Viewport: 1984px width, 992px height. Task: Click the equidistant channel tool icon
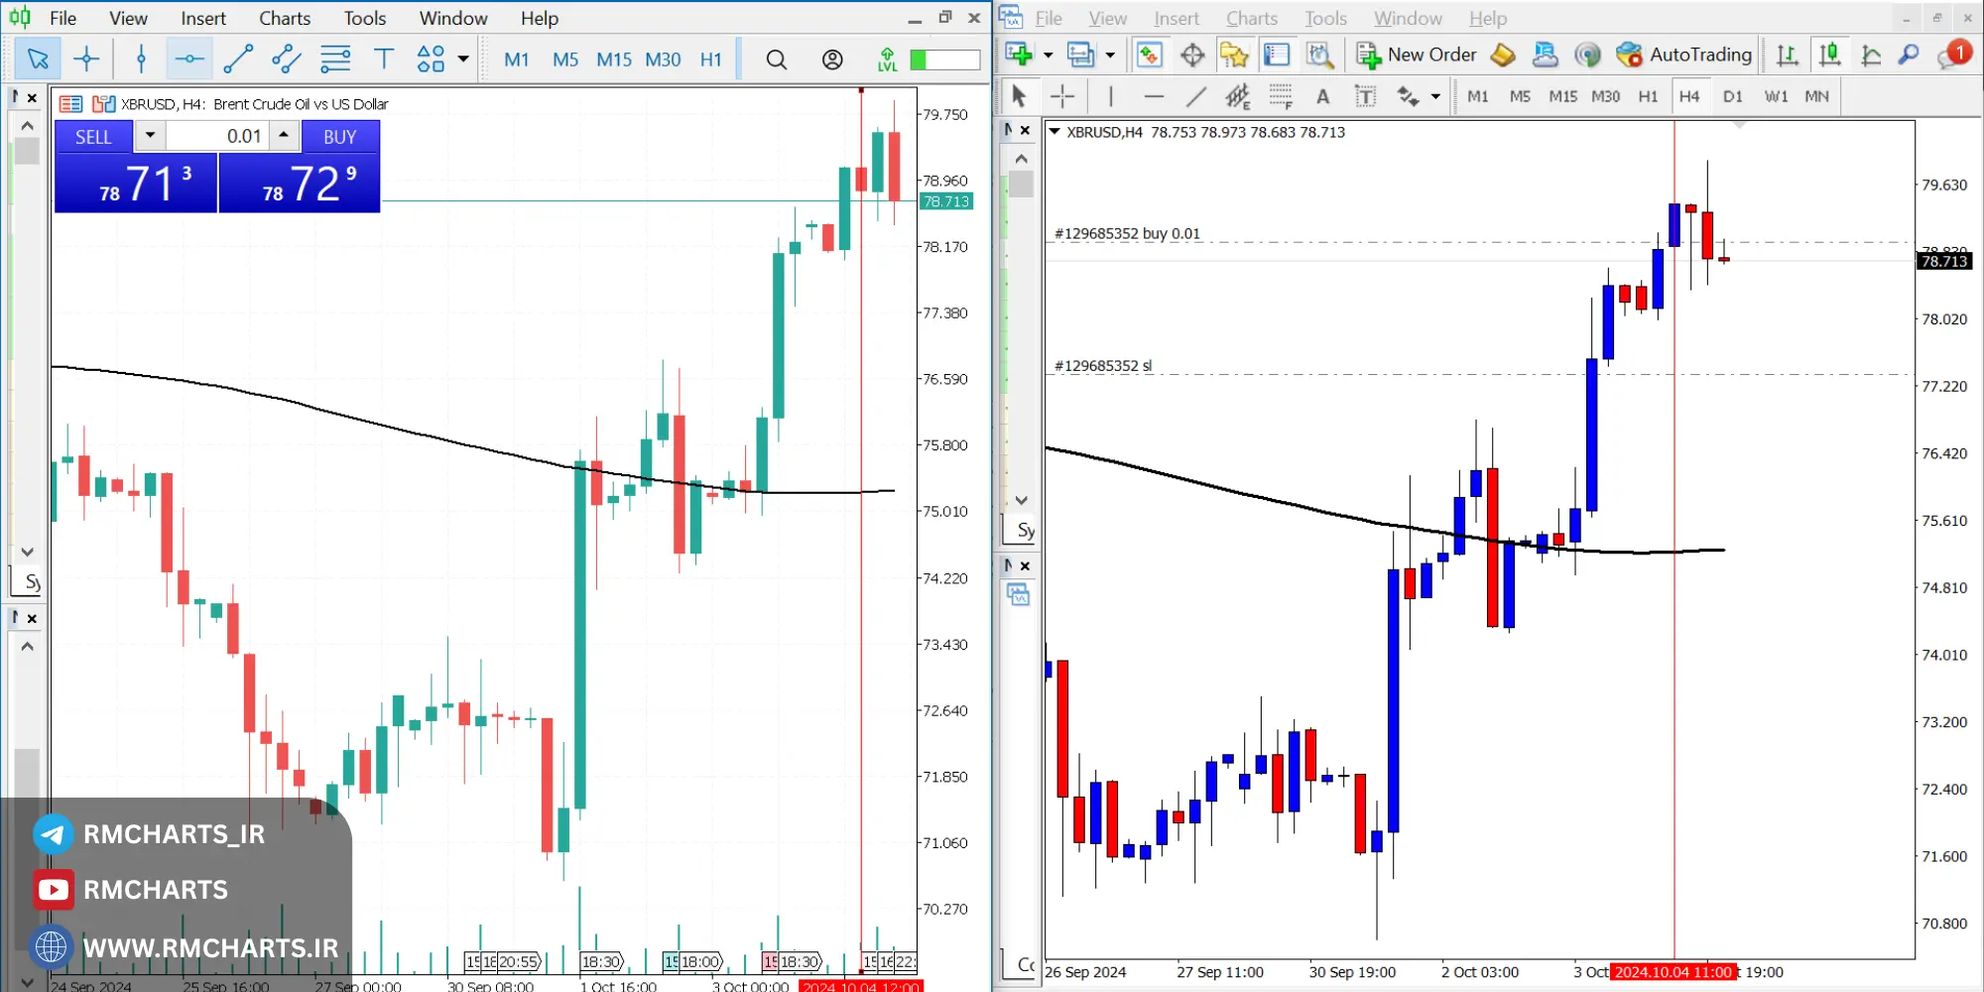pos(287,60)
